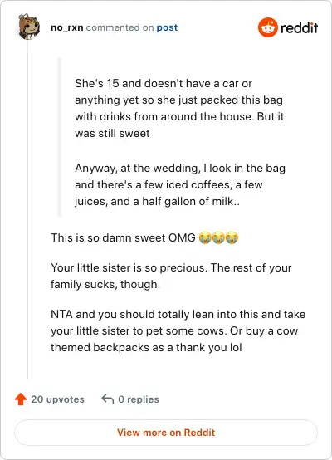Click the reddit wordmark text

point(299,28)
